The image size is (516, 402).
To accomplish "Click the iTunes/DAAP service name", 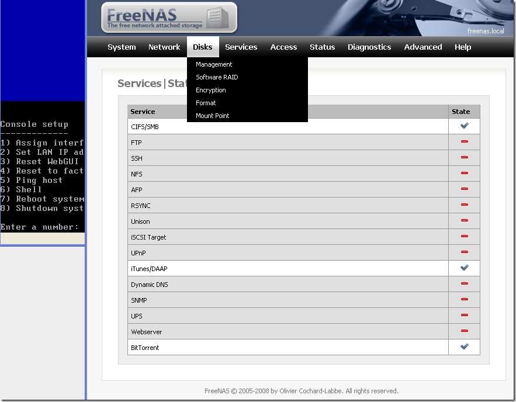I will pyautogui.click(x=149, y=269).
